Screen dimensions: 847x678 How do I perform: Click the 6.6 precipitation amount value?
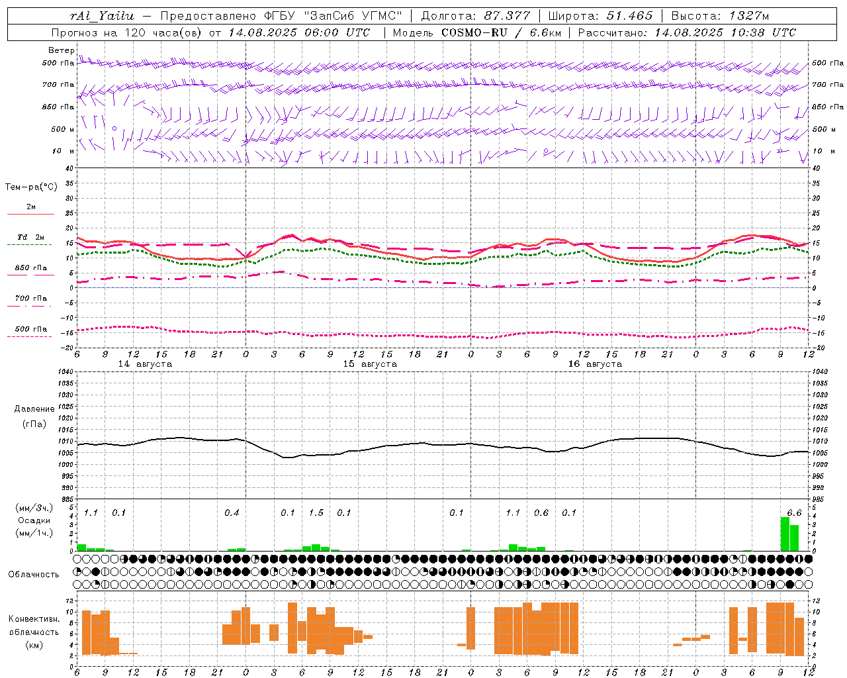[x=794, y=513]
